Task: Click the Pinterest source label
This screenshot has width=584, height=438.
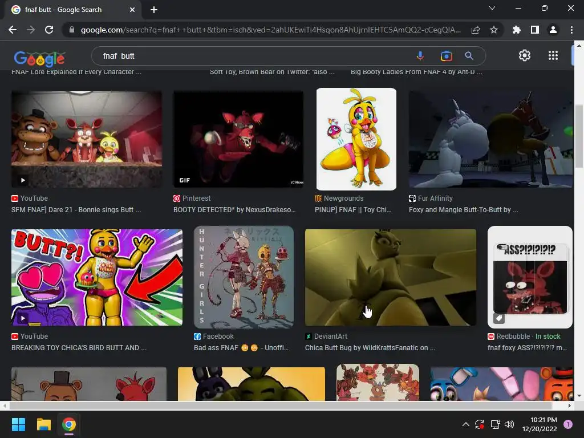Action: (196, 198)
